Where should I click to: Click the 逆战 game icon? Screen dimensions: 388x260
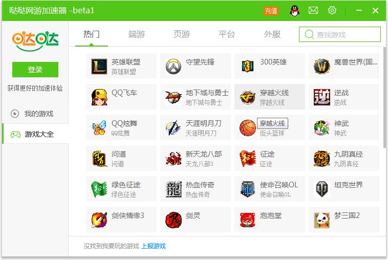coord(322,97)
